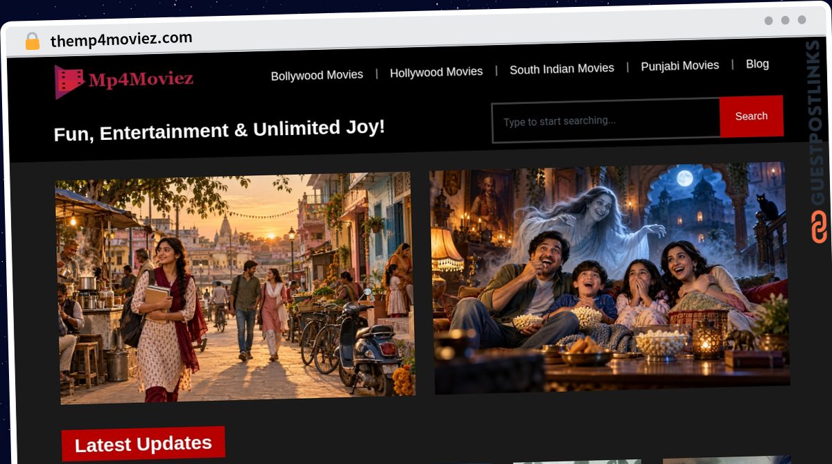The height and width of the screenshot is (464, 832).
Task: Open the Hollywood Movies menu
Action: [x=436, y=72]
